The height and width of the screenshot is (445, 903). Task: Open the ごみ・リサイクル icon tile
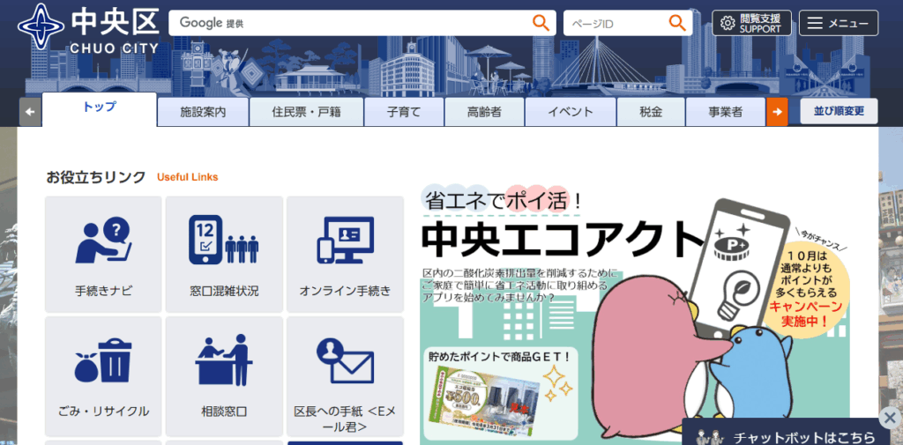[x=103, y=375]
